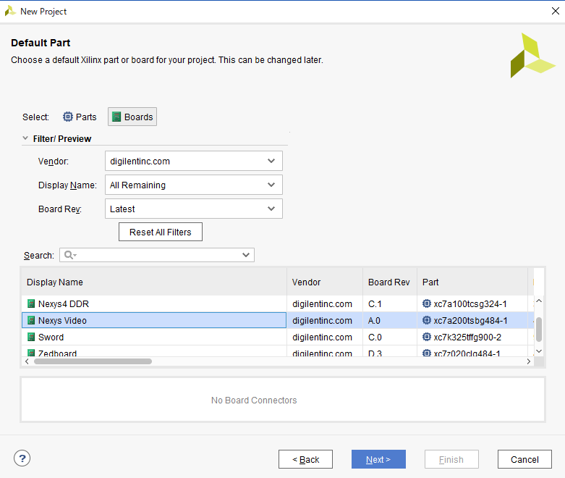Click the Boards green board icon
The height and width of the screenshot is (478, 565).
(116, 117)
